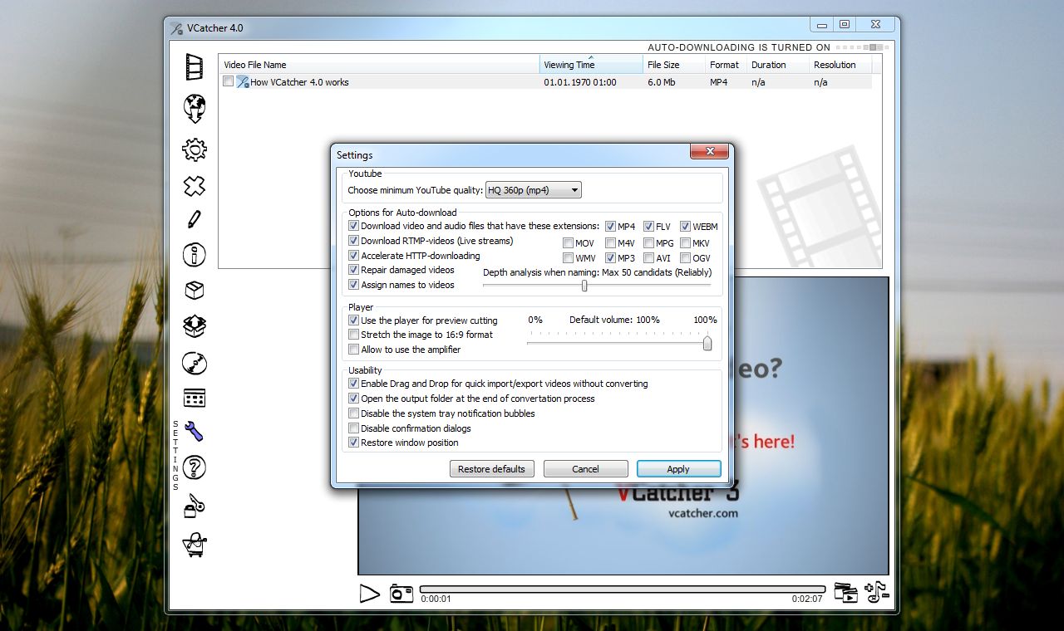Sort list by File Size column
The image size is (1064, 631).
[x=673, y=65]
